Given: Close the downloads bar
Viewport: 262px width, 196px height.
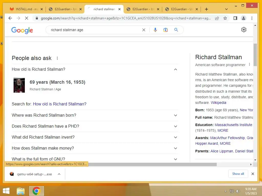Looking at the screenshot, I should [x=253, y=174].
